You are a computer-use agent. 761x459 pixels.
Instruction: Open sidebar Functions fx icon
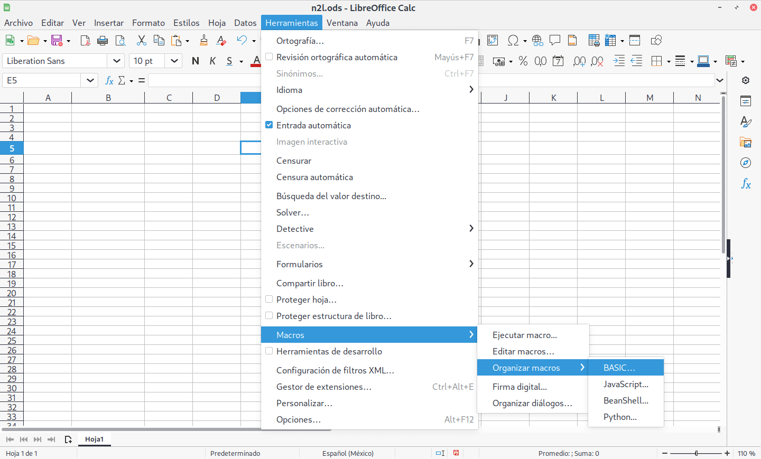[746, 183]
